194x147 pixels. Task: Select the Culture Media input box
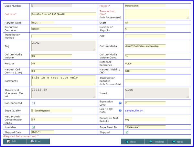pyautogui.click(x=145, y=46)
